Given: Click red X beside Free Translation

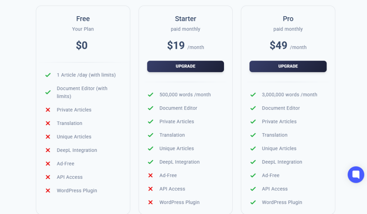Looking at the screenshot, I should [x=48, y=123].
